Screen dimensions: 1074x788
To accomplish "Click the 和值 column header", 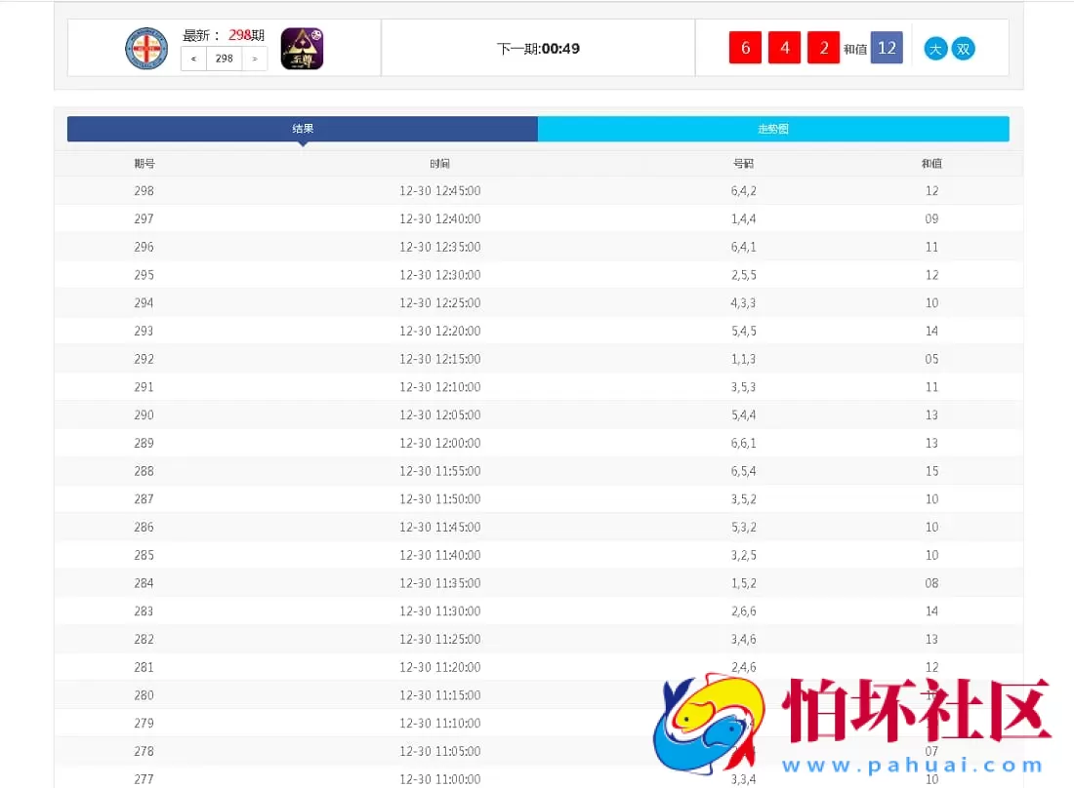I will pos(931,163).
